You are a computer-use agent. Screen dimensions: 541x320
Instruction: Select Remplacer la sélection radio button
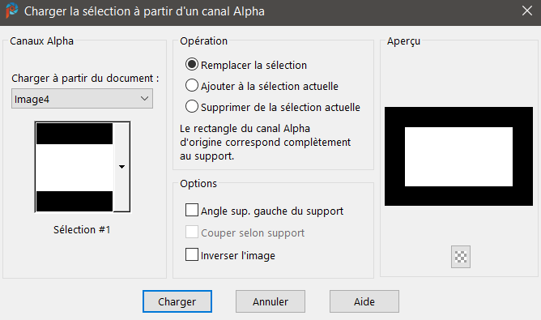[x=192, y=64]
